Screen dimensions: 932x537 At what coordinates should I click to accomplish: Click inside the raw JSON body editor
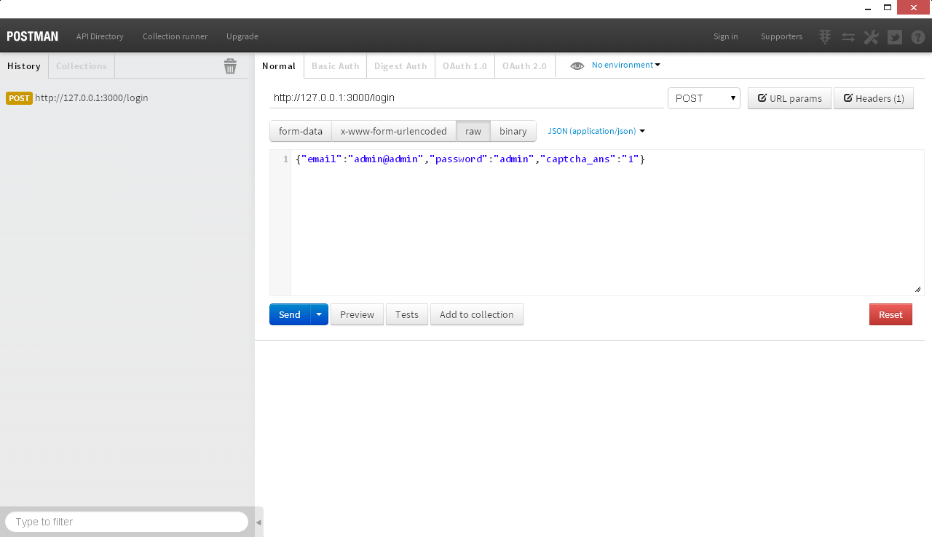pos(607,223)
